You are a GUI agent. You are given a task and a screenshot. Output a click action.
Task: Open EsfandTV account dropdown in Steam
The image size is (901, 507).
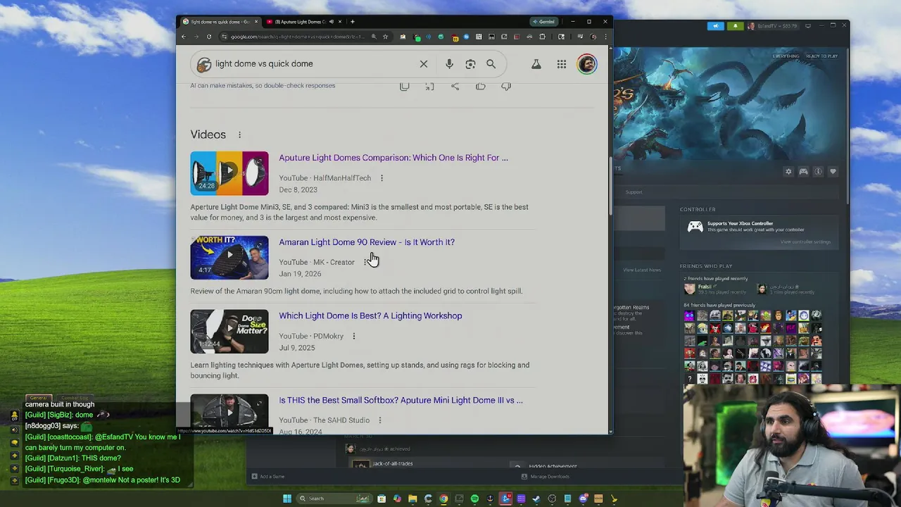773,26
